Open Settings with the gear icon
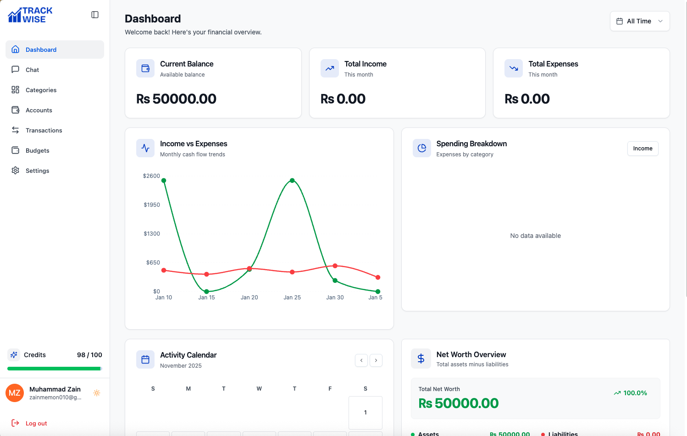The height and width of the screenshot is (436, 687). (x=16, y=171)
